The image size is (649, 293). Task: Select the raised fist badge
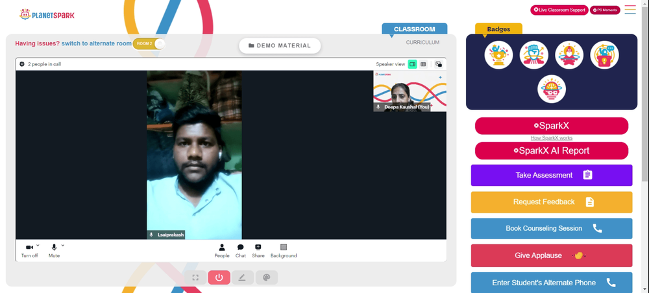534,55
